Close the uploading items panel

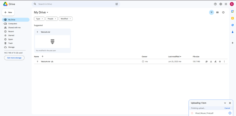[x=230, y=103]
